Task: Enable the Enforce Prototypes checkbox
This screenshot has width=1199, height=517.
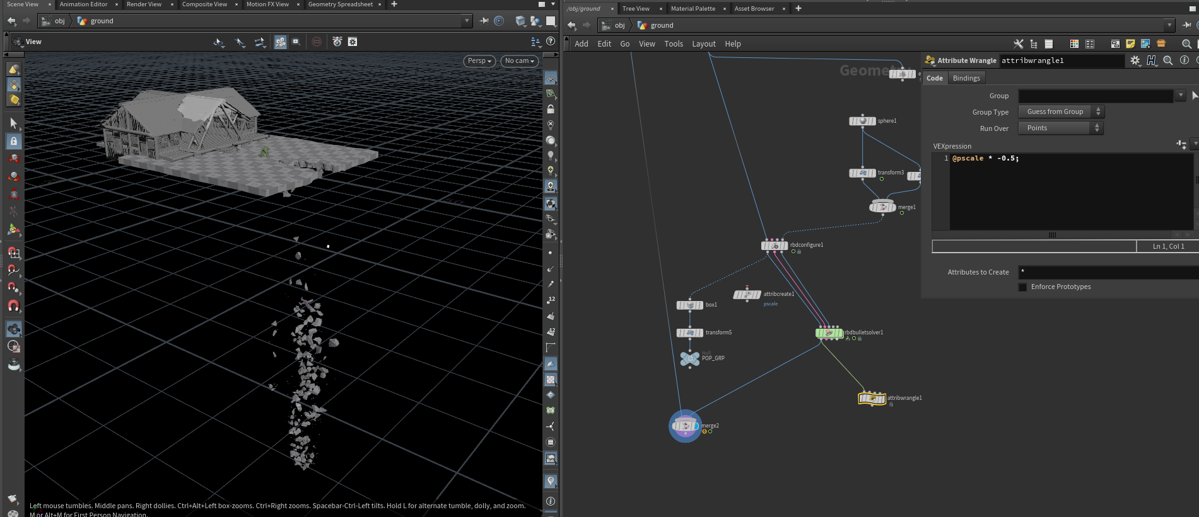Action: [x=1022, y=287]
